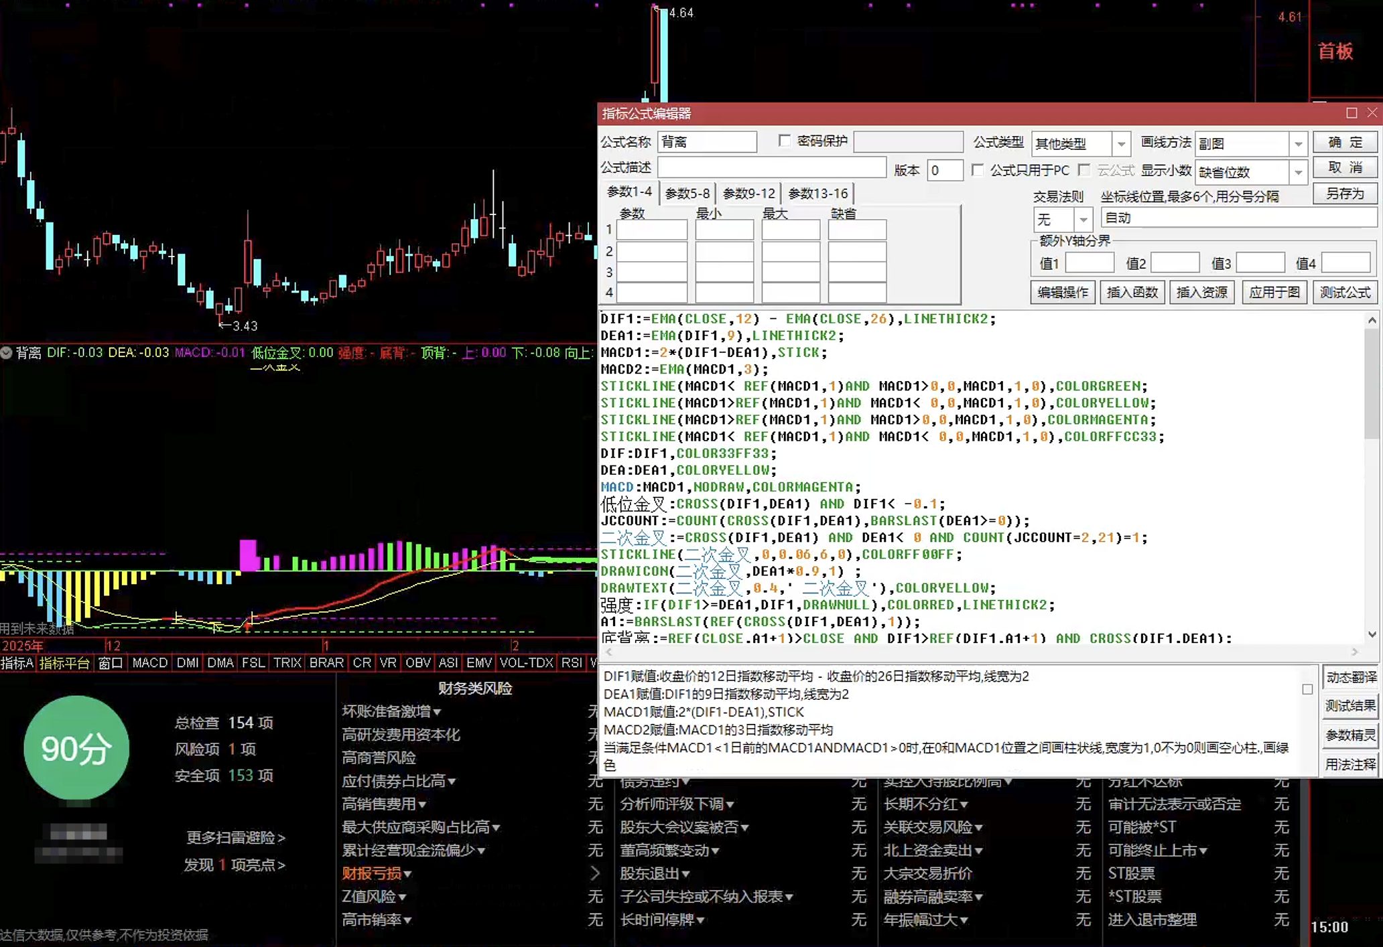Select BRAR indicator tab
1383x947 pixels.
click(x=326, y=663)
